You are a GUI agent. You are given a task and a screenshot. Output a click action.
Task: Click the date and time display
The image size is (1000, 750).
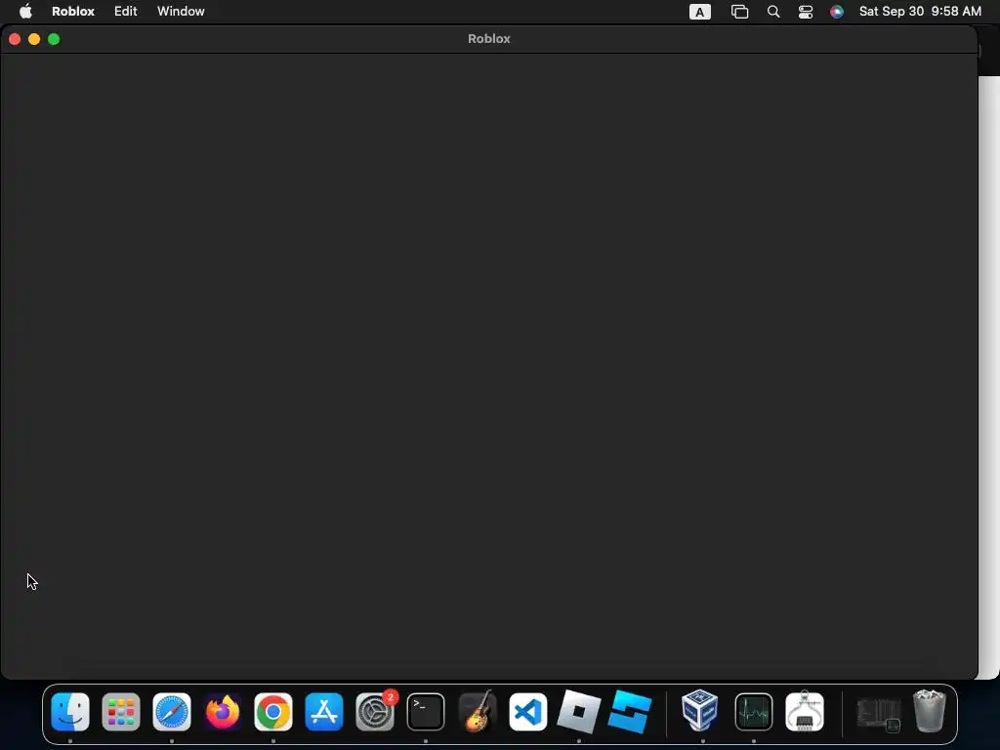tap(920, 12)
